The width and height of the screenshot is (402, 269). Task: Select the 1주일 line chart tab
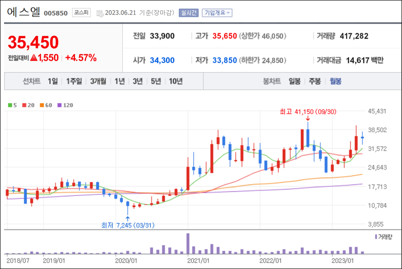click(74, 81)
